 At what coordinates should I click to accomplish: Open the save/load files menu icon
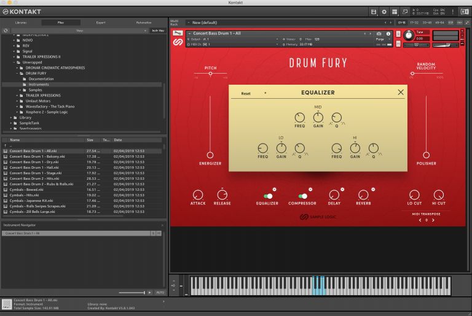[x=374, y=12]
